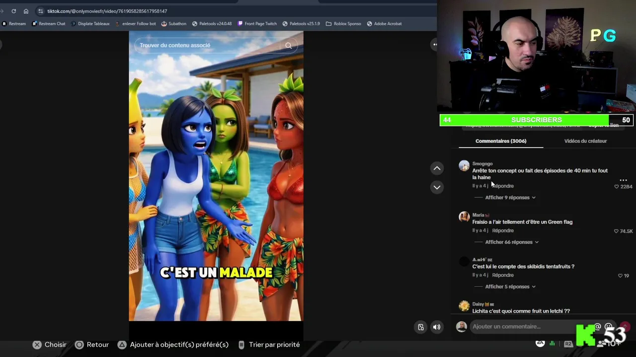The height and width of the screenshot is (357, 636).
Task: Go to next video with down arrow
Action: tap(437, 187)
